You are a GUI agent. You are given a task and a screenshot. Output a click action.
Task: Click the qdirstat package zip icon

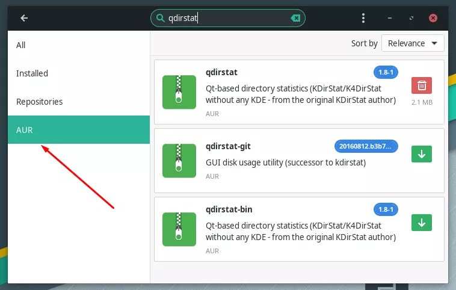[x=179, y=92]
